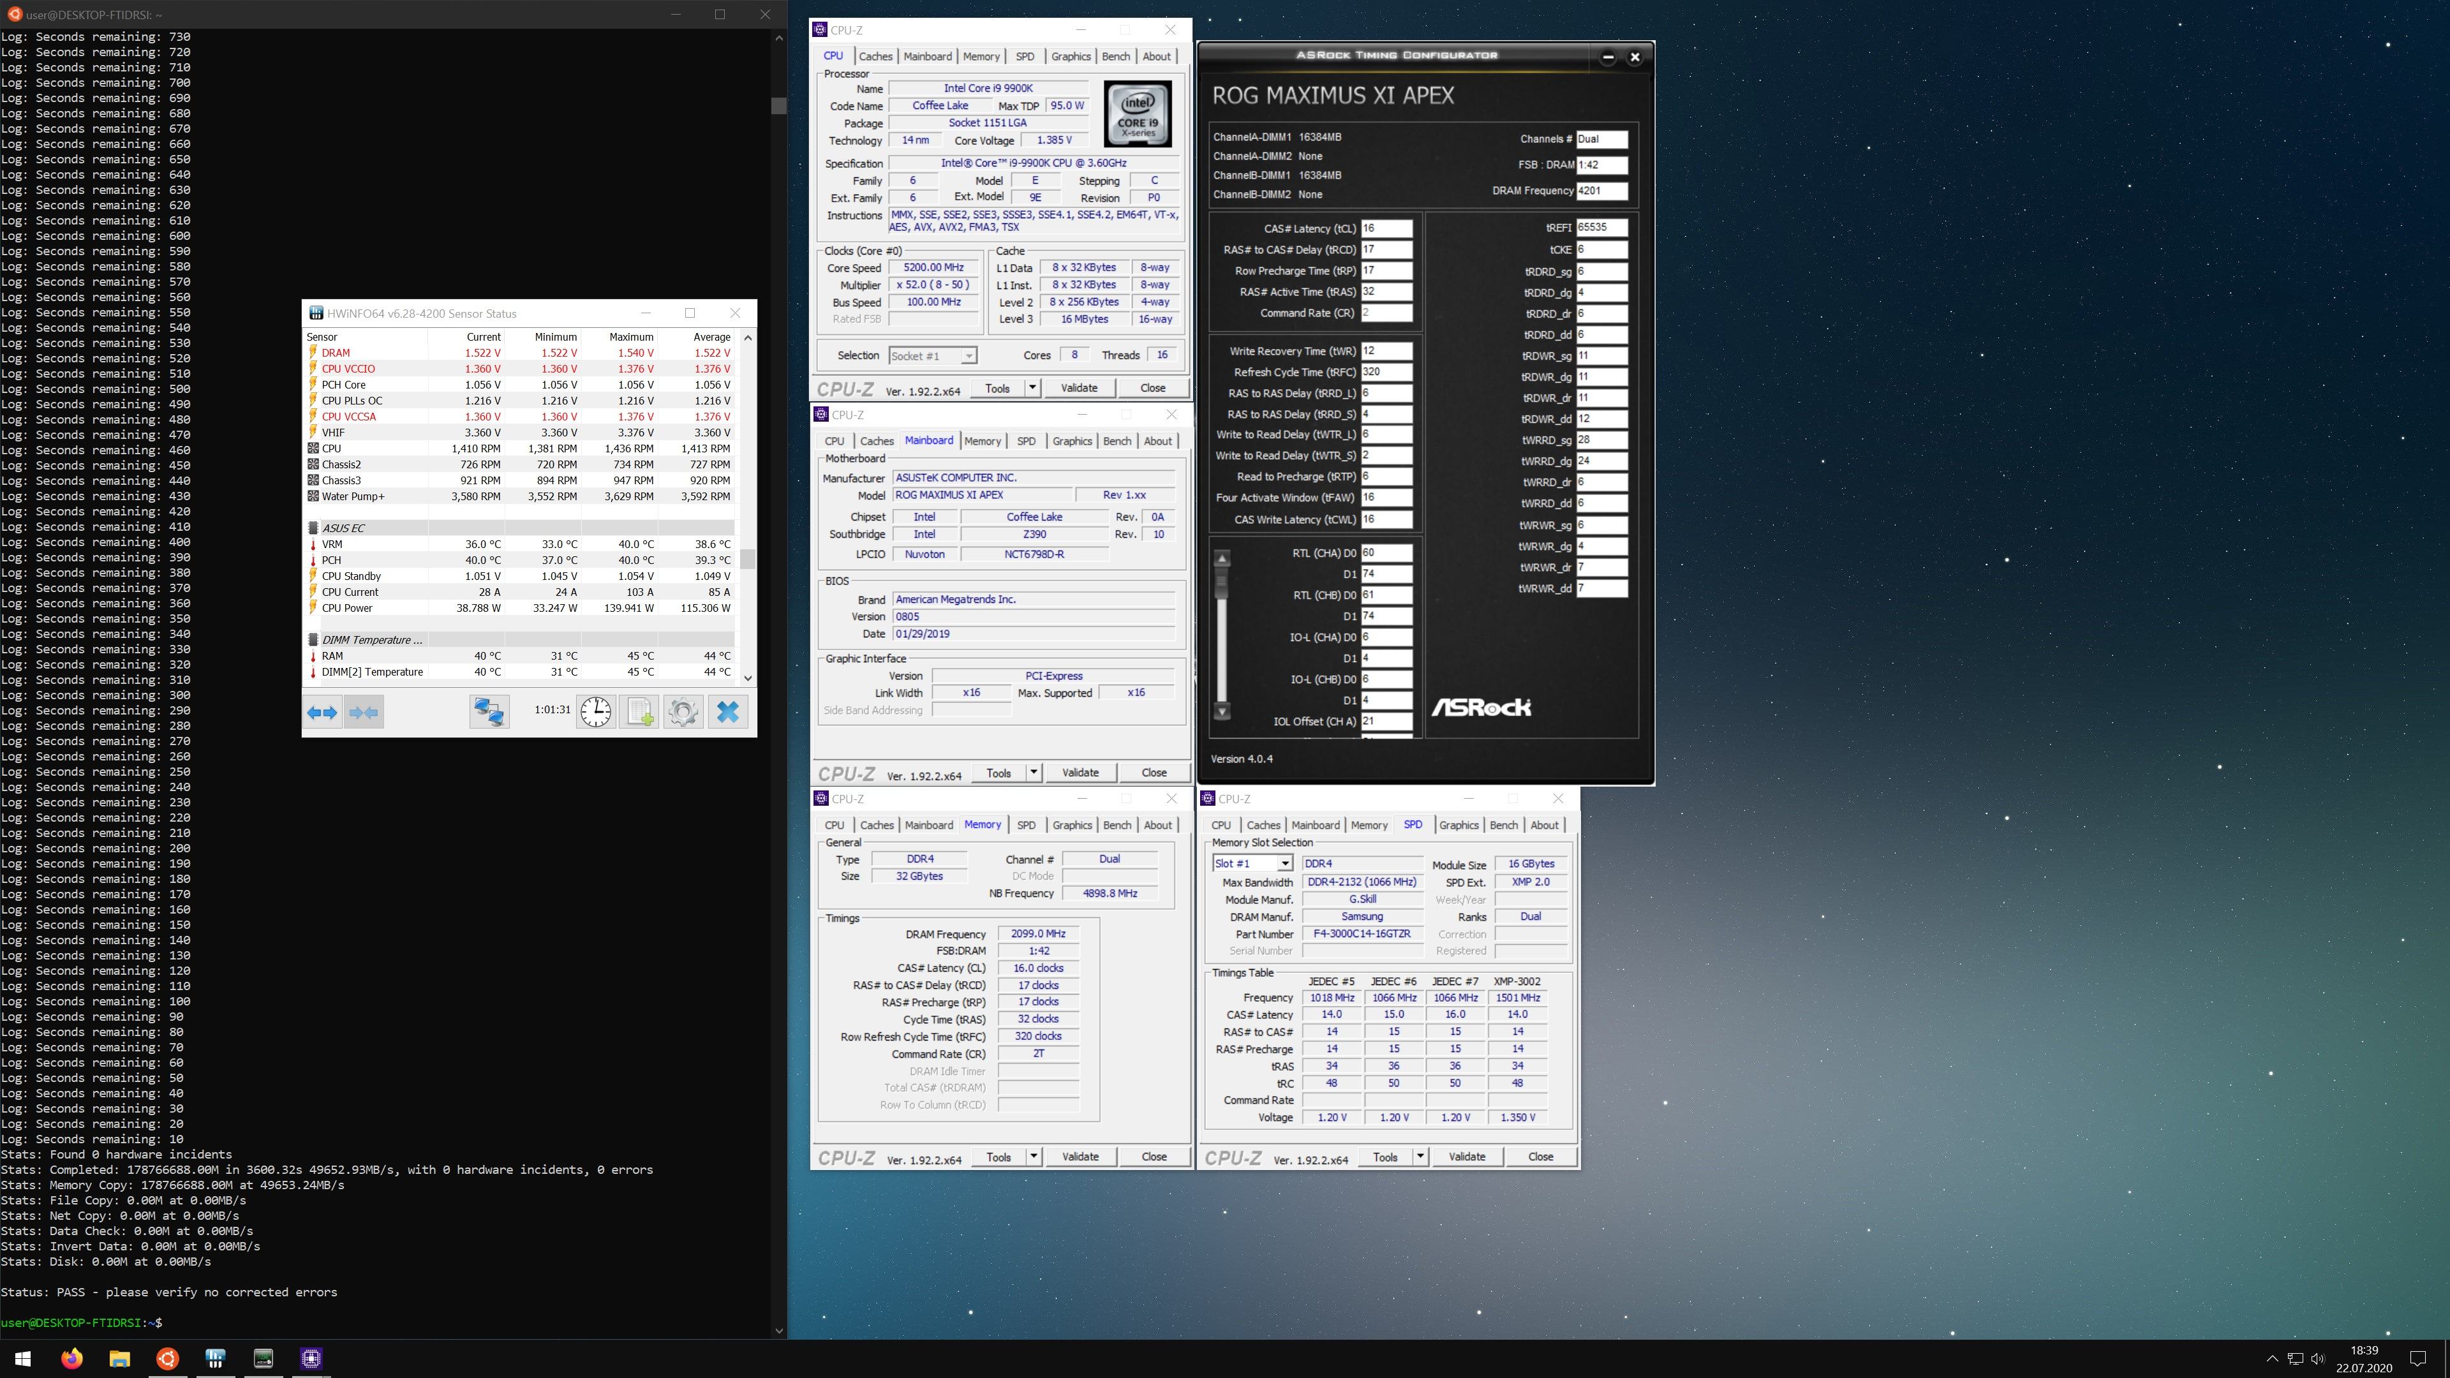Open Firefox from the taskbar
This screenshot has width=2450, height=1378.
click(x=72, y=1358)
